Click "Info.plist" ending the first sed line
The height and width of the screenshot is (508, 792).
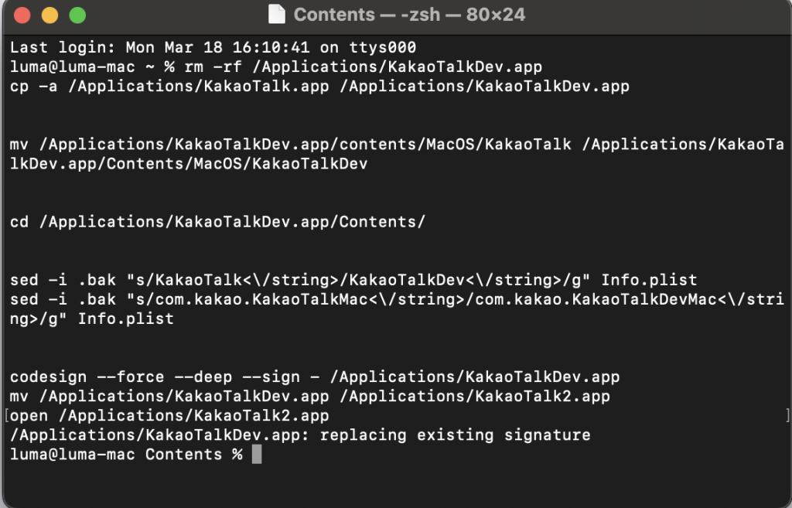[649, 280]
